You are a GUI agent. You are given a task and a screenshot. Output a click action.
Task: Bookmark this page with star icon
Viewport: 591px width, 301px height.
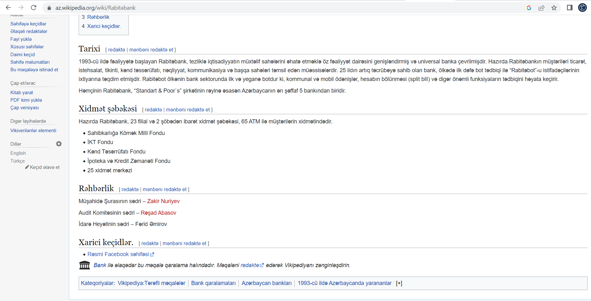click(x=554, y=8)
